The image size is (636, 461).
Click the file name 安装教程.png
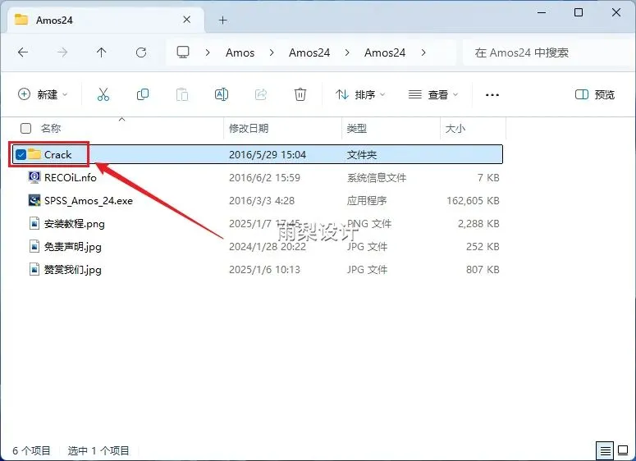tap(74, 224)
